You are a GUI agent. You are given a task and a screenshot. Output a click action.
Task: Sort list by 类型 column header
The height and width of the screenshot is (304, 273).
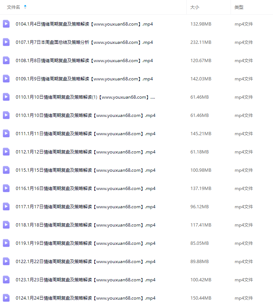(x=239, y=7)
